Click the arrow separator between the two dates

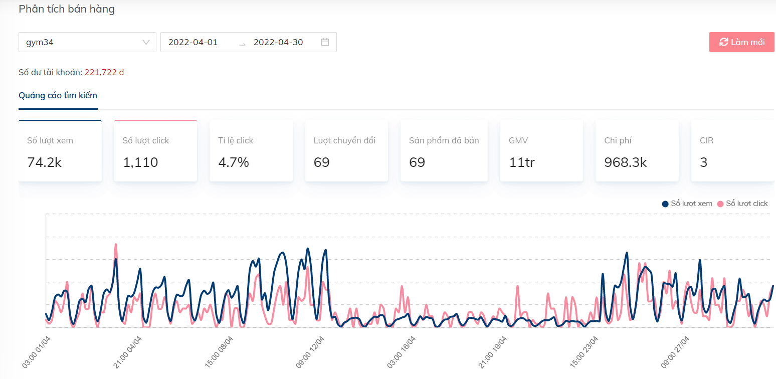pos(242,43)
